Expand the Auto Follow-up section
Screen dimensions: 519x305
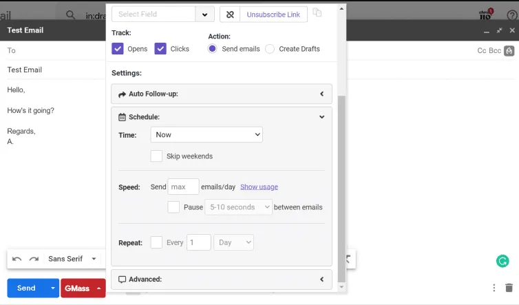[x=222, y=94]
